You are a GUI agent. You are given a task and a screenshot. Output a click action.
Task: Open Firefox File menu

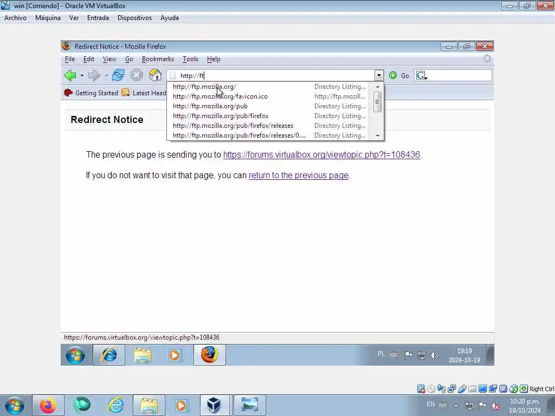[x=70, y=59]
